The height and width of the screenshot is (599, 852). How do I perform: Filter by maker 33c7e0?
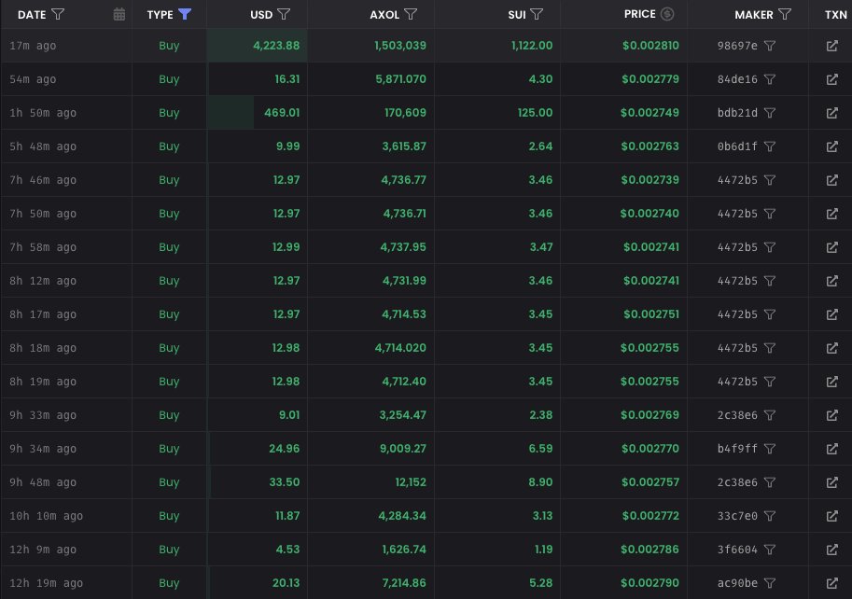coord(769,516)
